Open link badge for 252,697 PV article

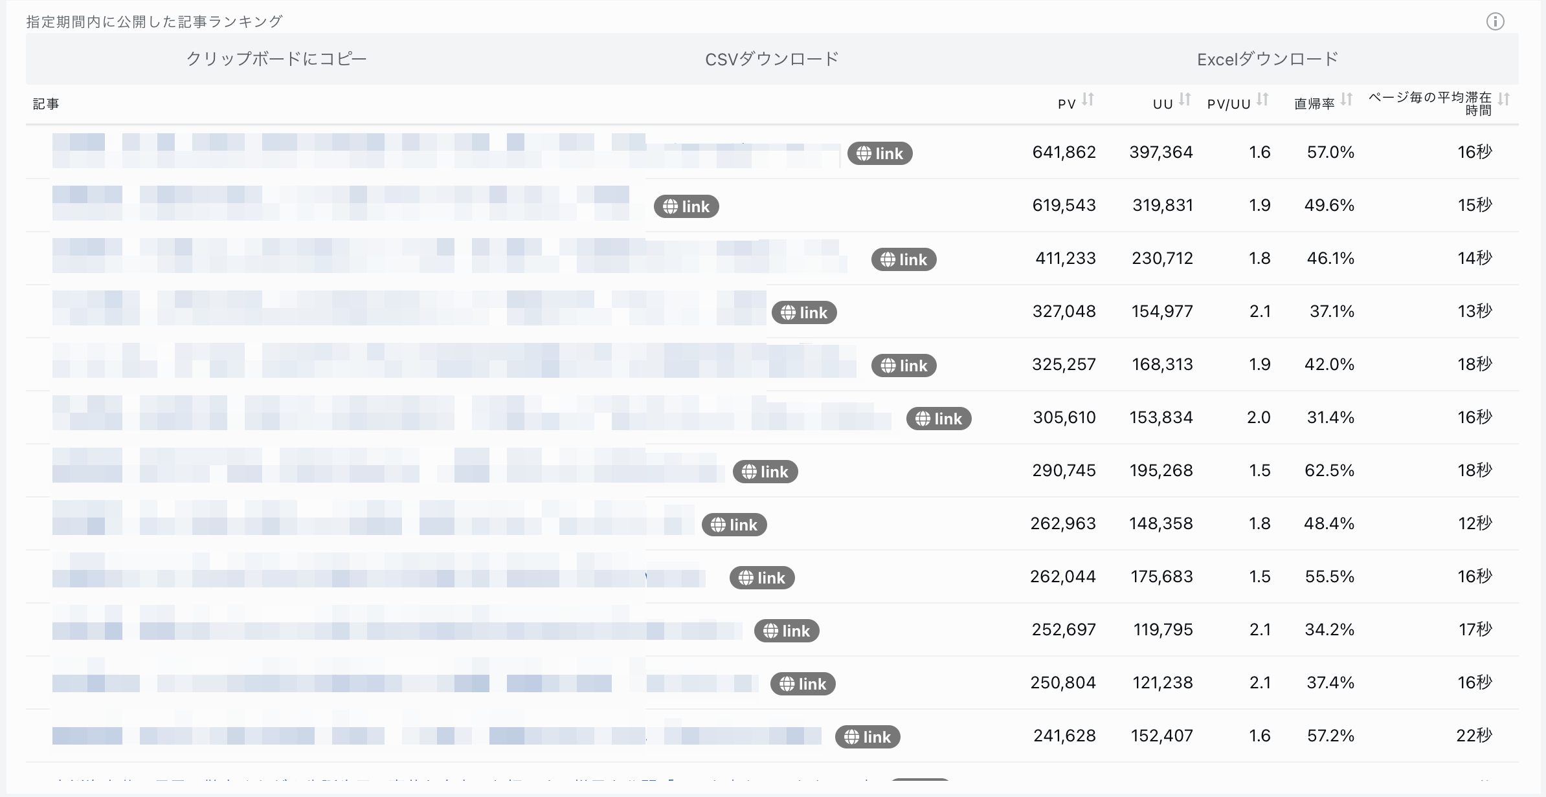click(x=787, y=631)
